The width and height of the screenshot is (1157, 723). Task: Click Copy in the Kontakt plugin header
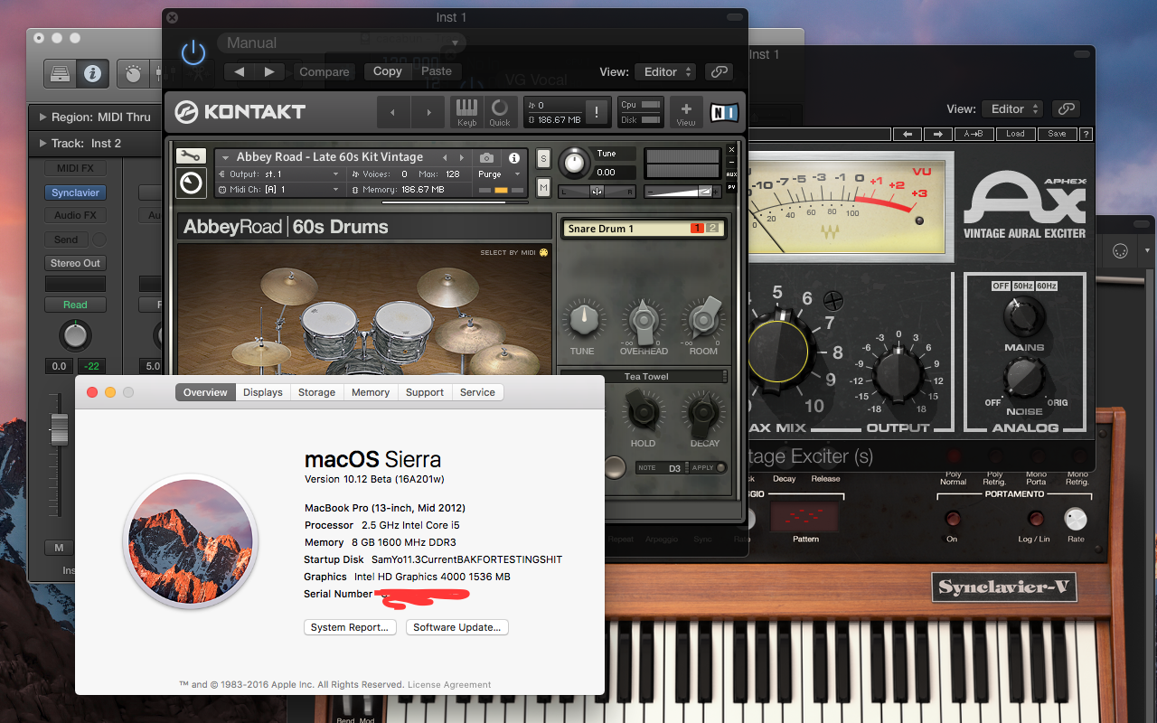pyautogui.click(x=388, y=71)
